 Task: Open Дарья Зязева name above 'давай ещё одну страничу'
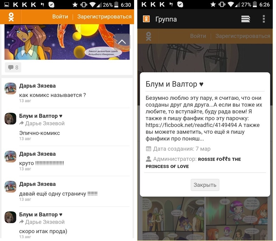coord(37,184)
